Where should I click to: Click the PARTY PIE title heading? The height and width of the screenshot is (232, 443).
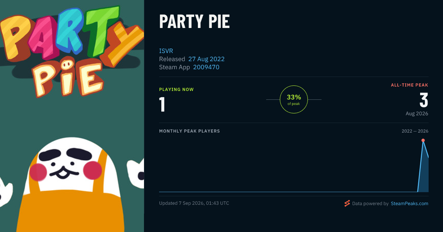click(x=195, y=22)
